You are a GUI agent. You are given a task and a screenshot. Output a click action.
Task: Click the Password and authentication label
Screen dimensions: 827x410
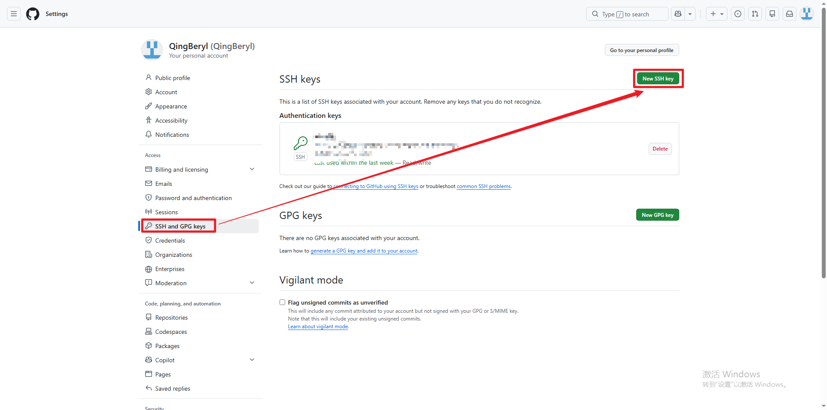coord(193,198)
